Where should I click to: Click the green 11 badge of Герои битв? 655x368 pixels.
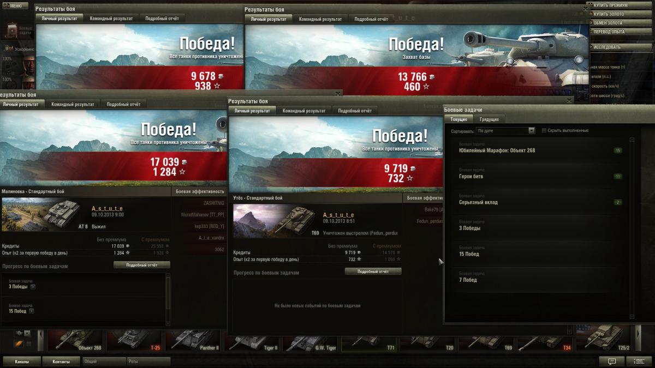tap(618, 177)
